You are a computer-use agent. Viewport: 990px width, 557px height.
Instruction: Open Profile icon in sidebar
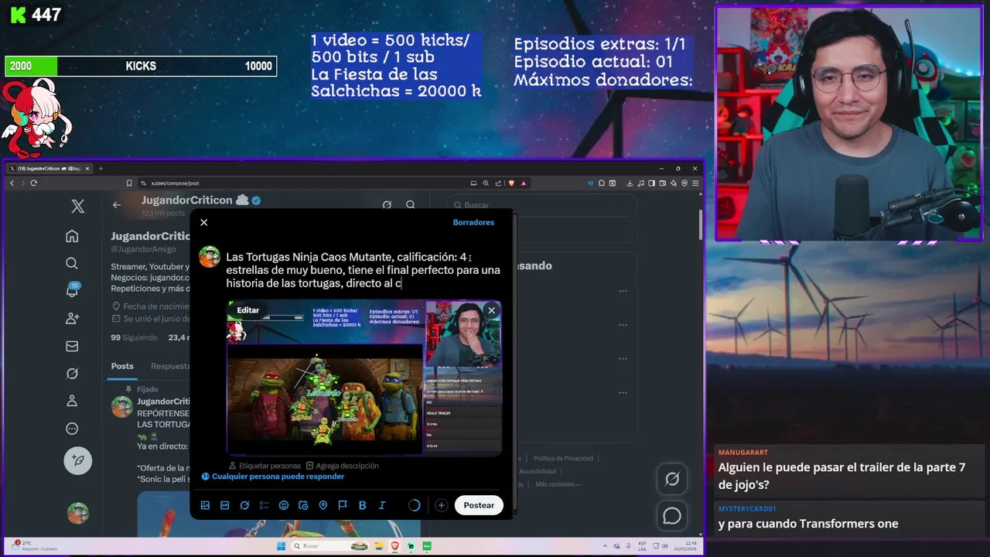(x=72, y=401)
